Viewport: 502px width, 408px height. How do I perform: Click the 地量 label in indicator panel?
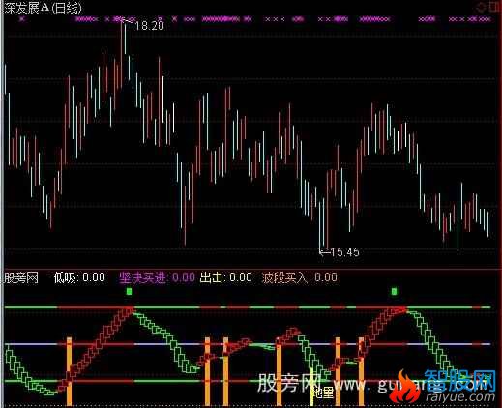click(324, 393)
